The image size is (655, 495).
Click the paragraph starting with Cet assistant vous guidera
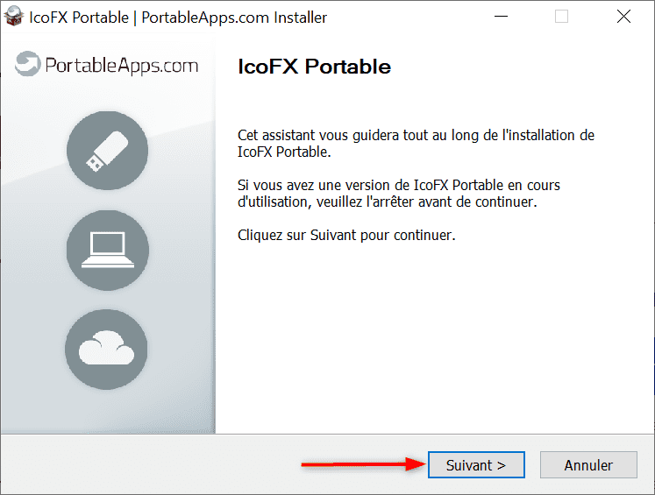point(416,143)
